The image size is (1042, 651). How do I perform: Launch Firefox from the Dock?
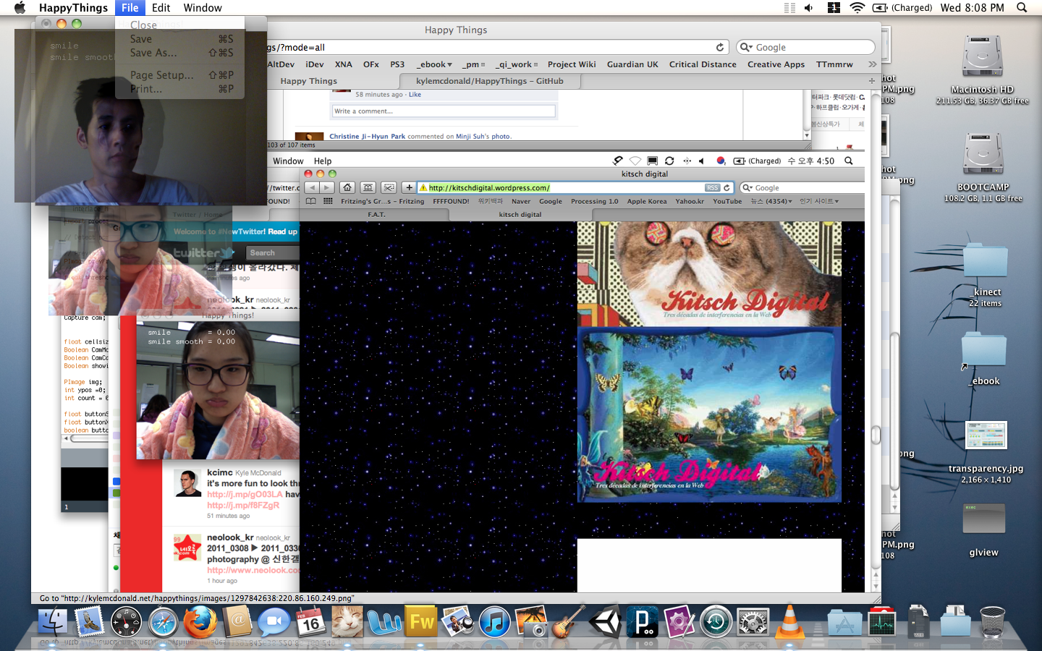(x=200, y=622)
